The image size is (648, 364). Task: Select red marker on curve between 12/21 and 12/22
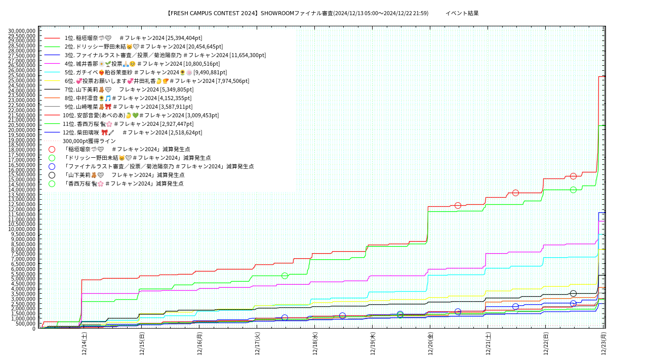coord(515,193)
